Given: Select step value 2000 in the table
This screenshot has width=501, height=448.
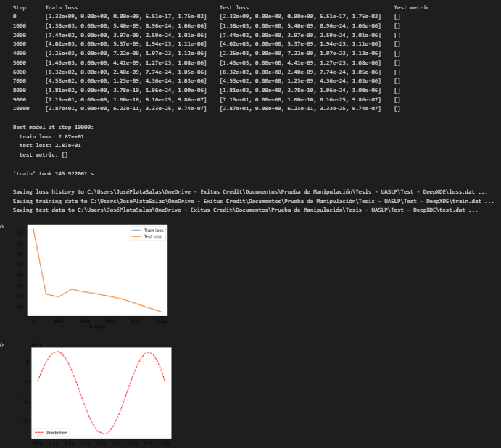Looking at the screenshot, I should coord(20,35).
